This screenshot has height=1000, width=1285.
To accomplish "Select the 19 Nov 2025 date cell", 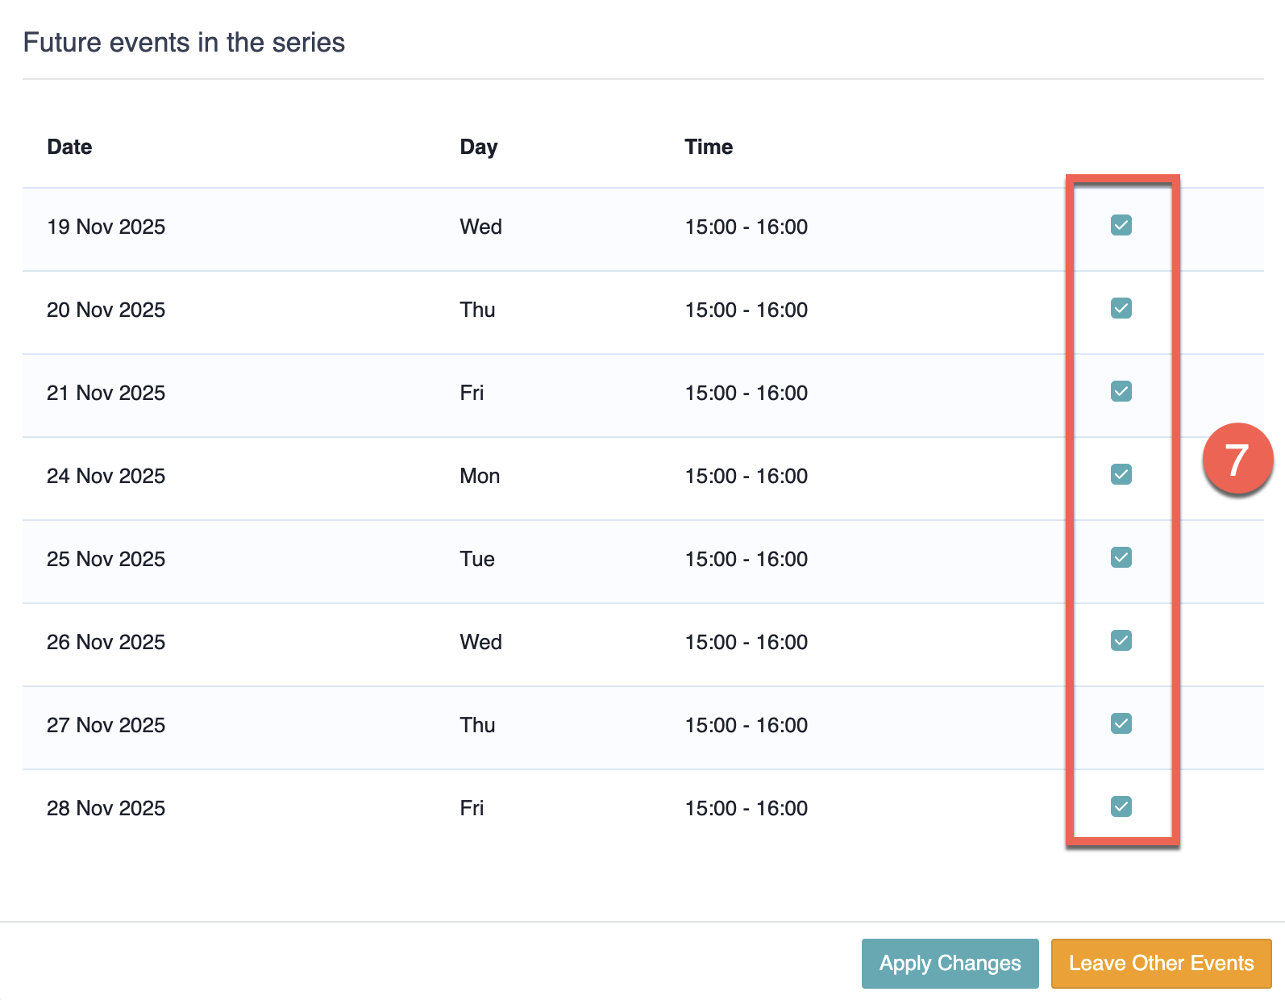I will (x=106, y=227).
